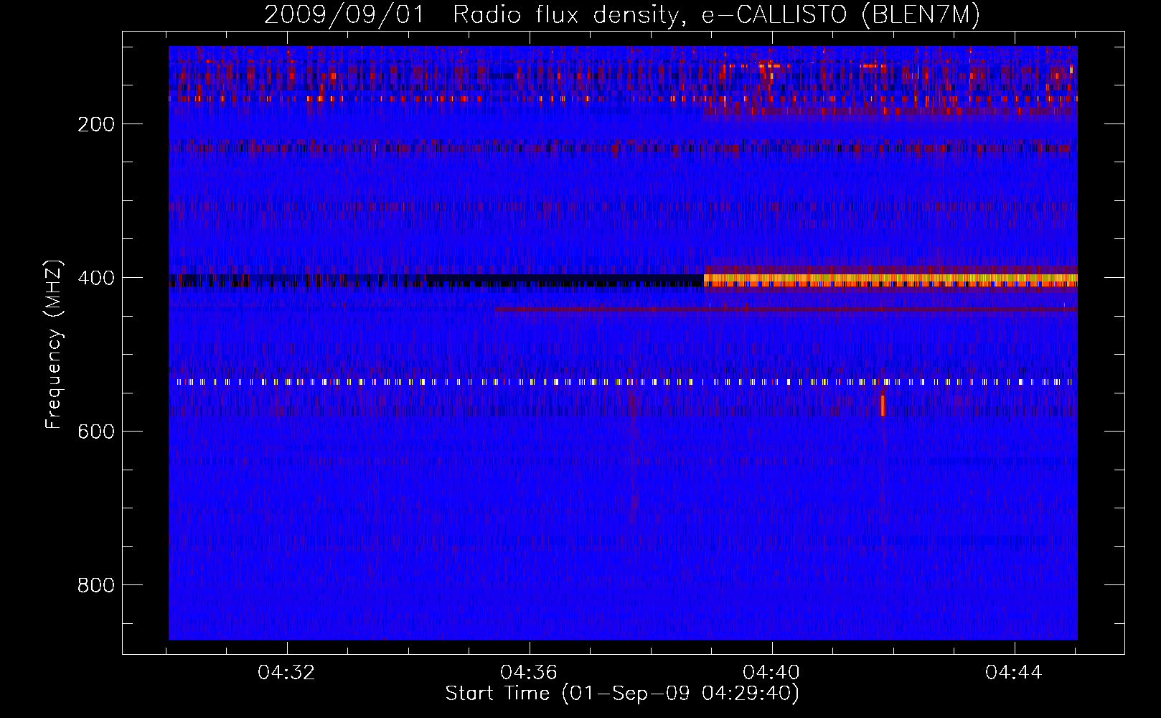Click the 04:36 time tick label
The height and width of the screenshot is (718, 1161).
pyautogui.click(x=529, y=673)
